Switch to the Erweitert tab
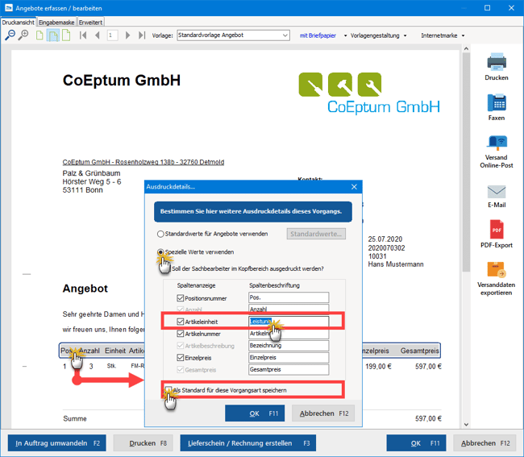Screen dimensions: 524x457 [90, 23]
